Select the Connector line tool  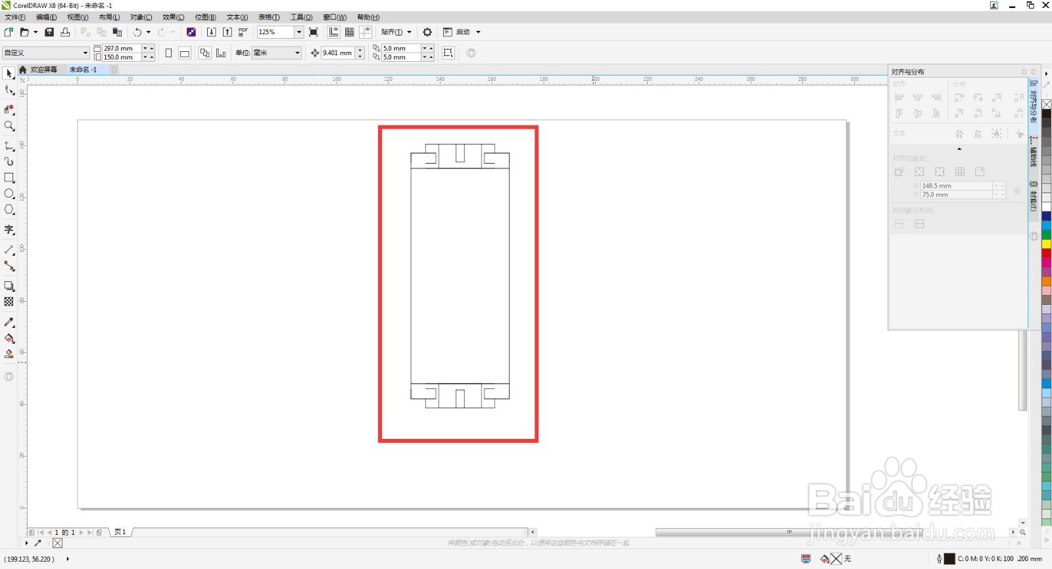point(9,266)
